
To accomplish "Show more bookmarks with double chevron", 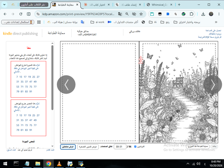I will click(216, 22).
